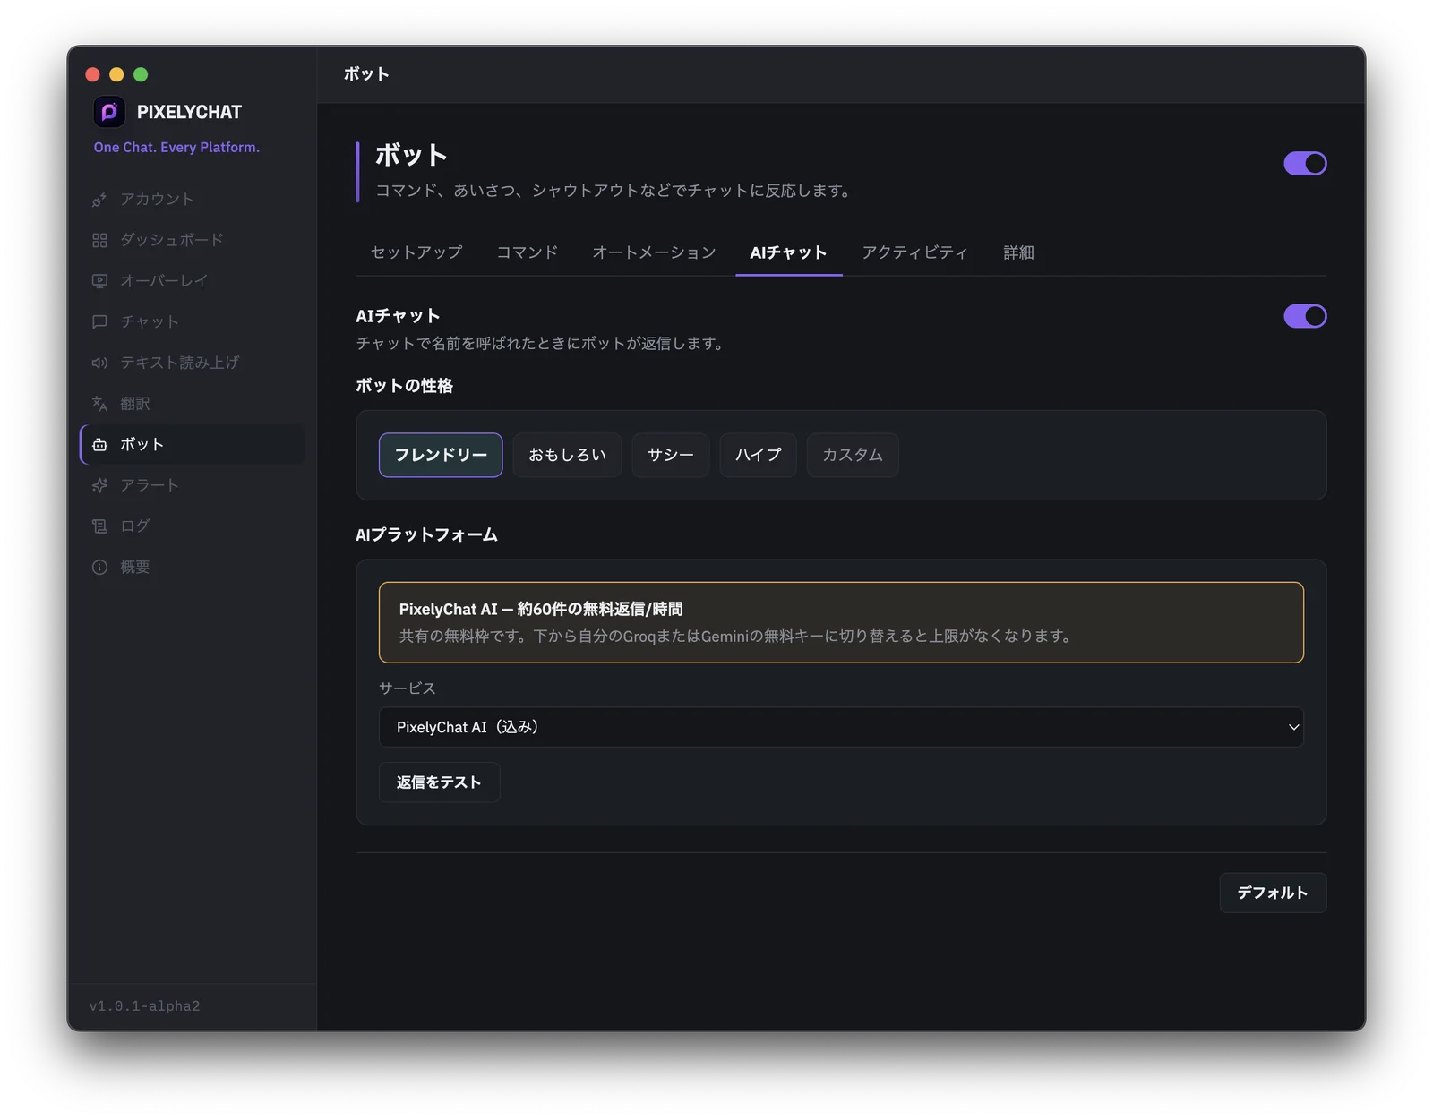Open アラート in the sidebar
1433x1120 pixels.
coord(193,485)
